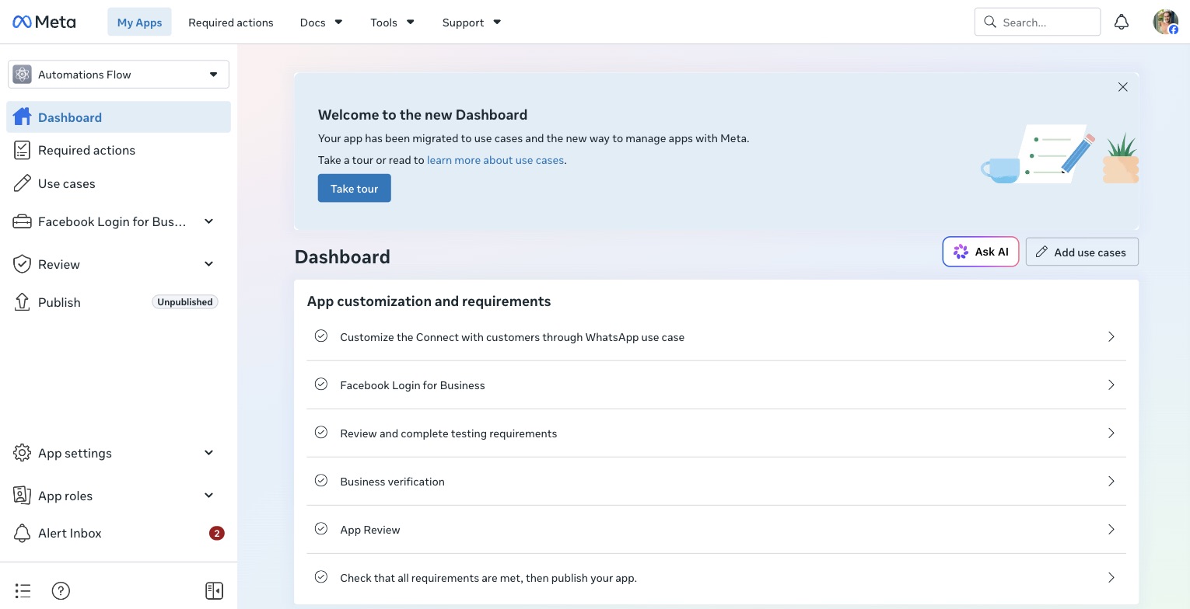The width and height of the screenshot is (1190, 609).
Task: Click checkmark for Facebook Login for Business row
Action: [320, 385]
